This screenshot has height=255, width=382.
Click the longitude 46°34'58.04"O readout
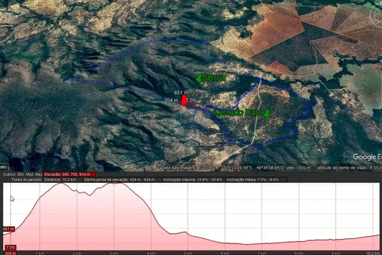[x=270, y=168]
